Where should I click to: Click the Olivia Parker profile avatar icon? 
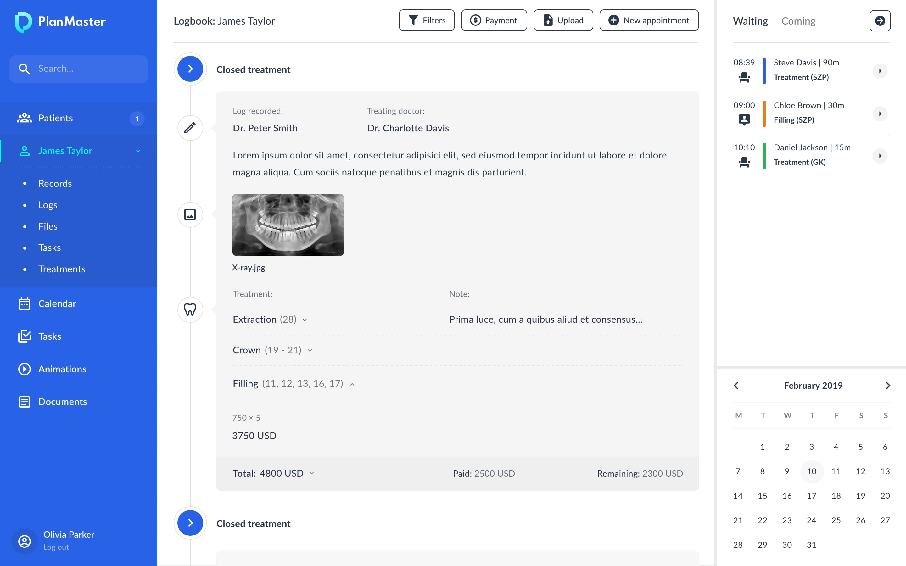(24, 541)
